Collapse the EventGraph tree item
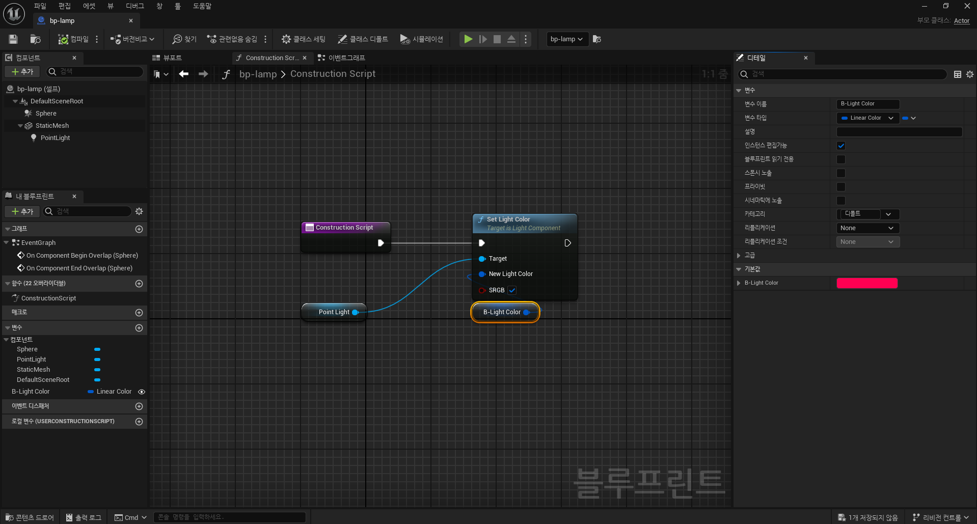Viewport: 977px width, 524px height. (6, 243)
